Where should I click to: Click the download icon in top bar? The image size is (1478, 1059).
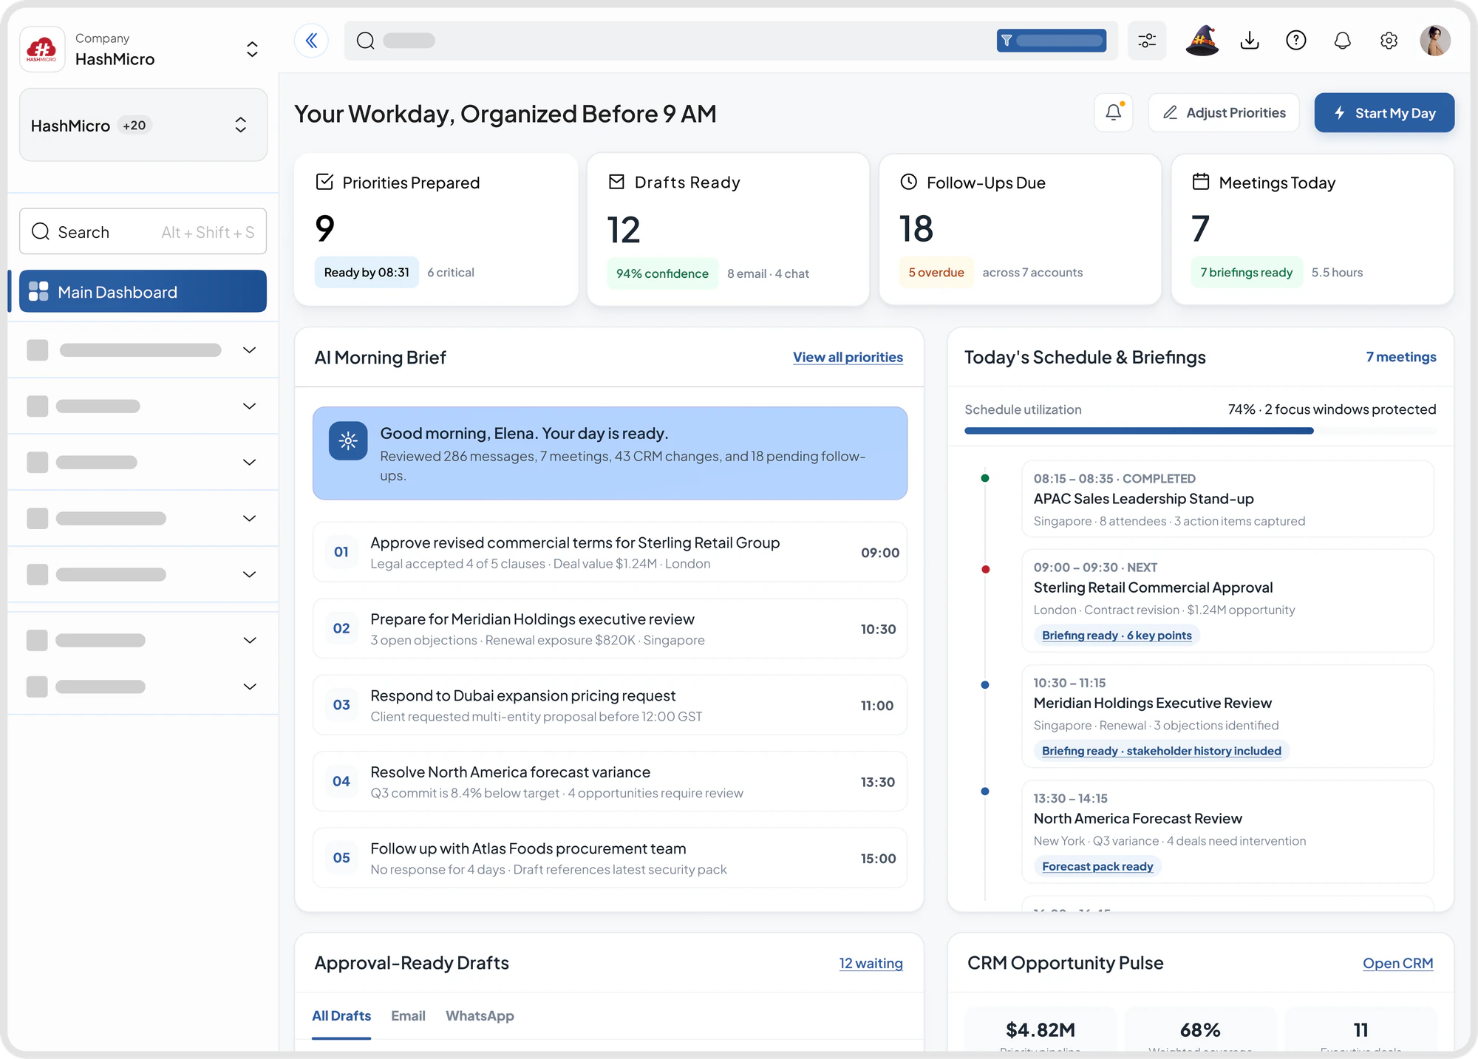(1250, 41)
